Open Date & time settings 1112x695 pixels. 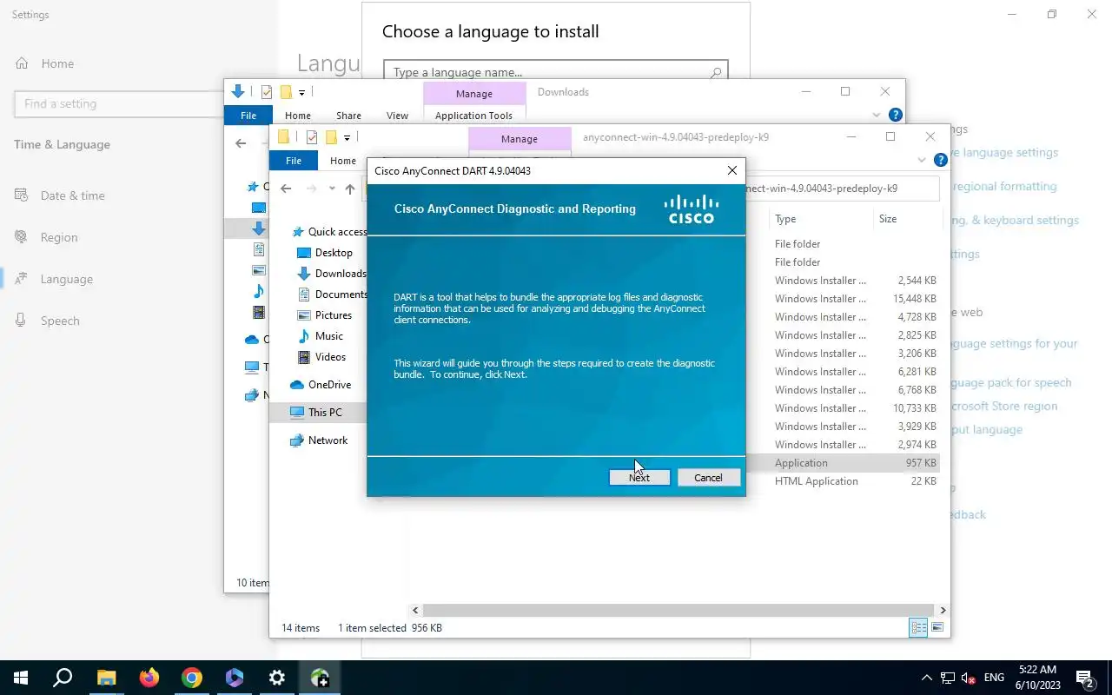coord(72,195)
